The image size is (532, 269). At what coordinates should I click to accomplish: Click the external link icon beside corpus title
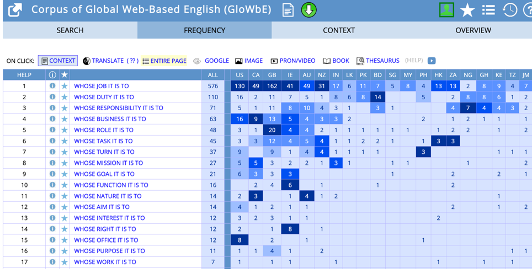(15, 10)
